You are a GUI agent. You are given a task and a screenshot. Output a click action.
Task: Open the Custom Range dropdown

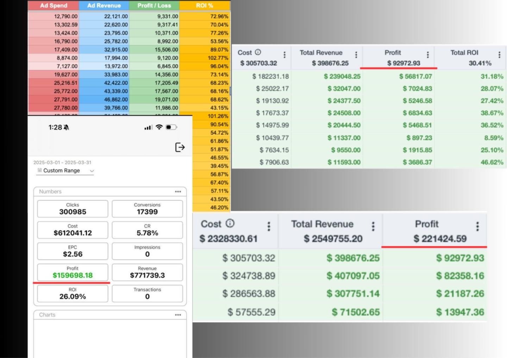pos(65,171)
